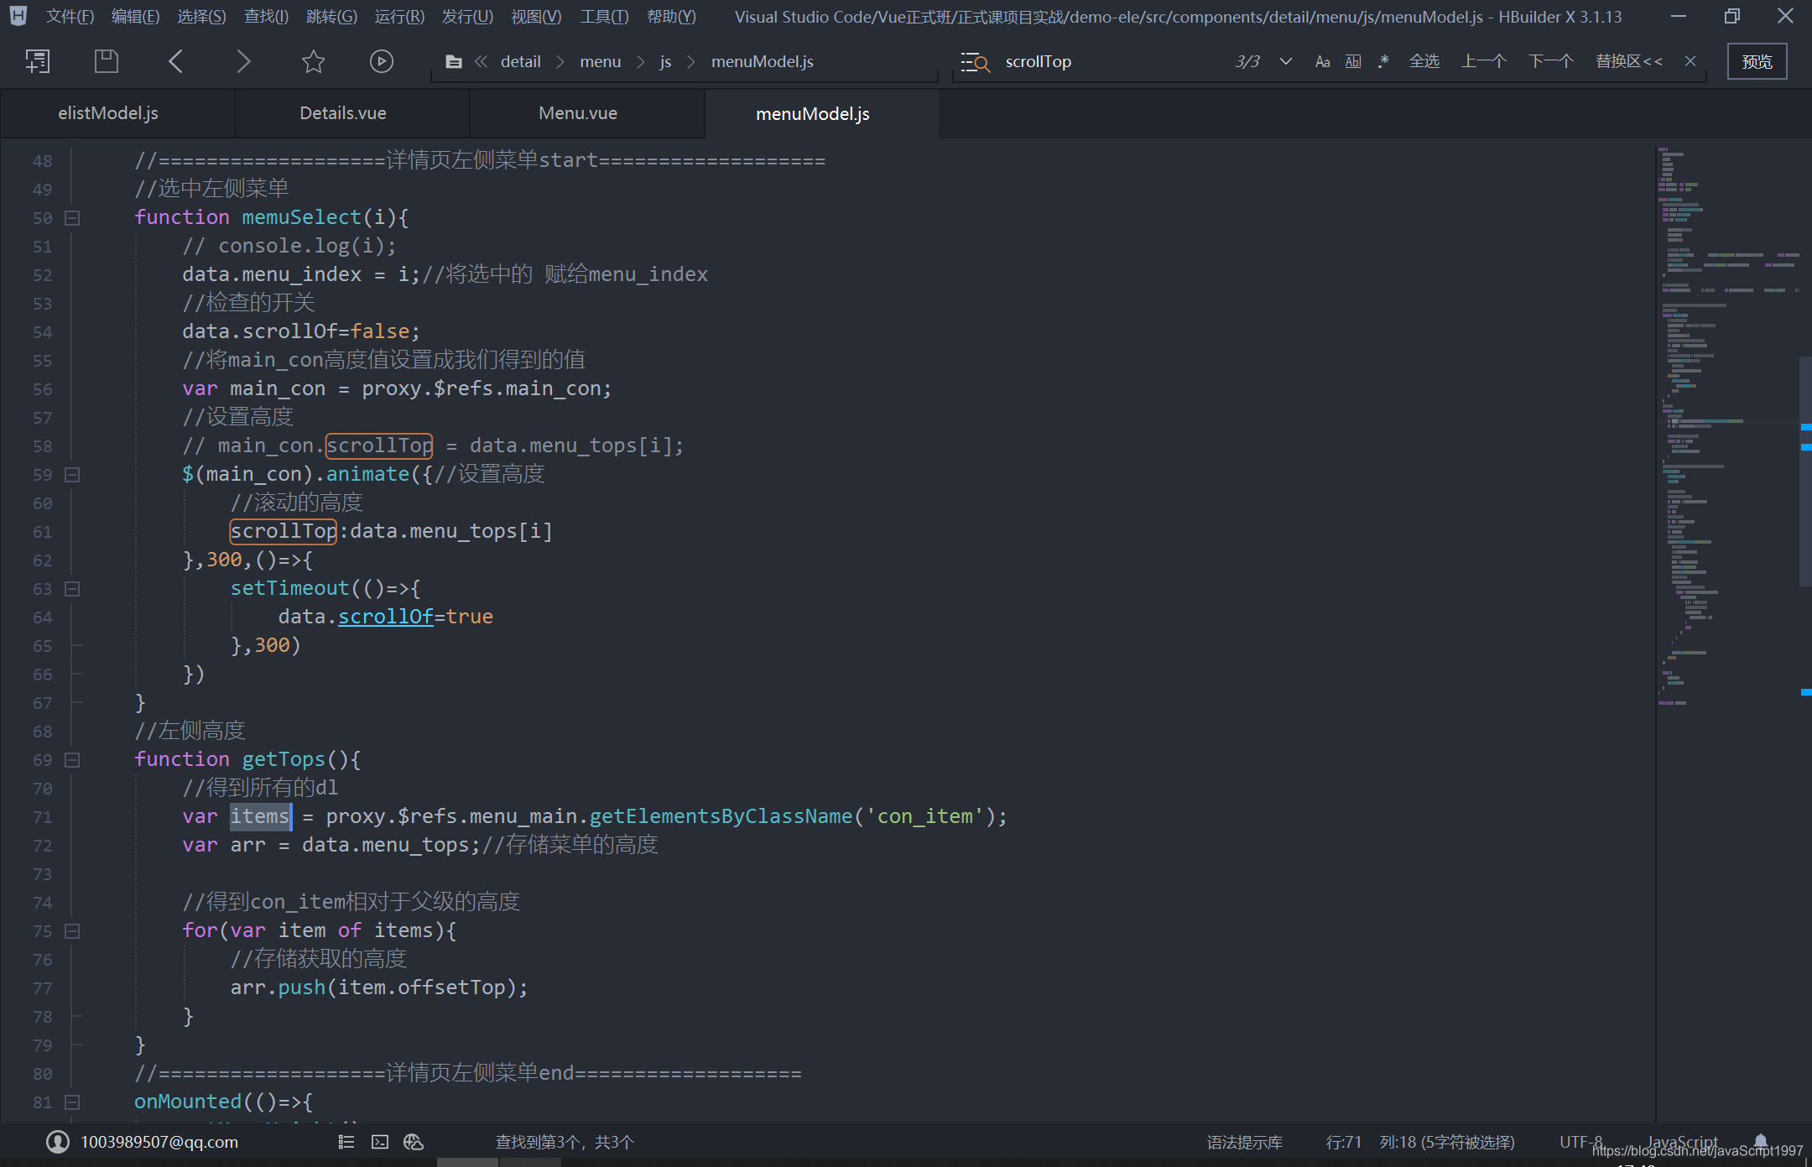The height and width of the screenshot is (1167, 1812).
Task: Click the 1003989507@qq.com account label
Action: click(x=159, y=1142)
